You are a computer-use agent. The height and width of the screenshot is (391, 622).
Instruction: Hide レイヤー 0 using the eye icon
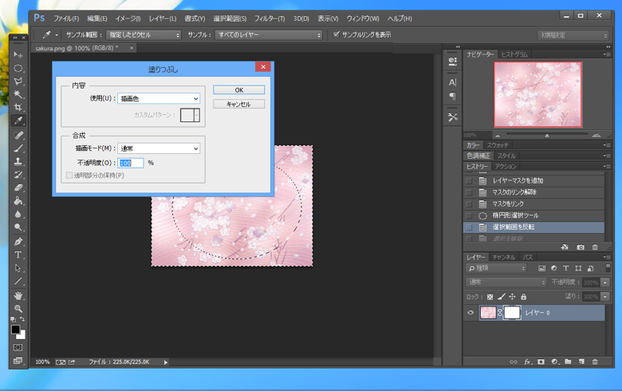coord(470,313)
